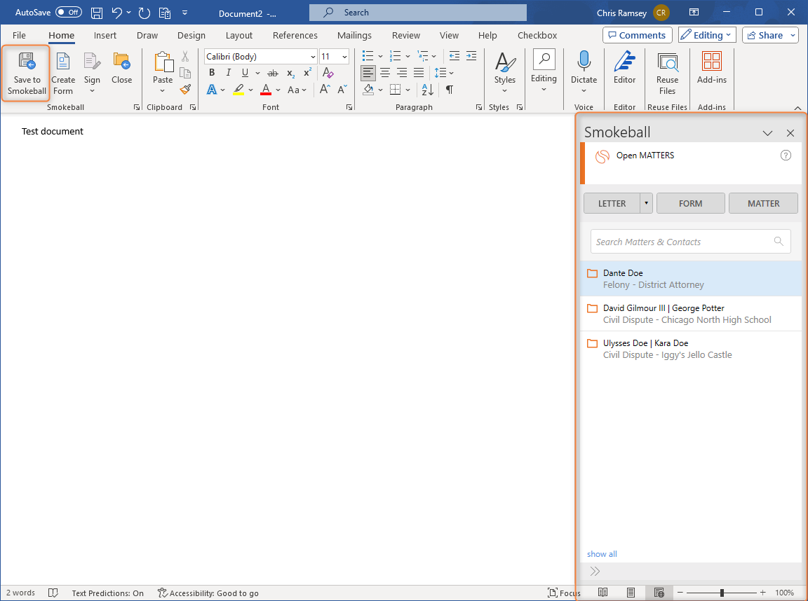The image size is (808, 601).
Task: Open Comments button
Action: point(638,35)
